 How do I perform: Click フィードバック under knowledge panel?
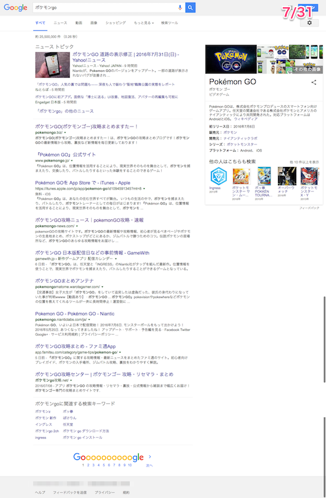(x=309, y=208)
